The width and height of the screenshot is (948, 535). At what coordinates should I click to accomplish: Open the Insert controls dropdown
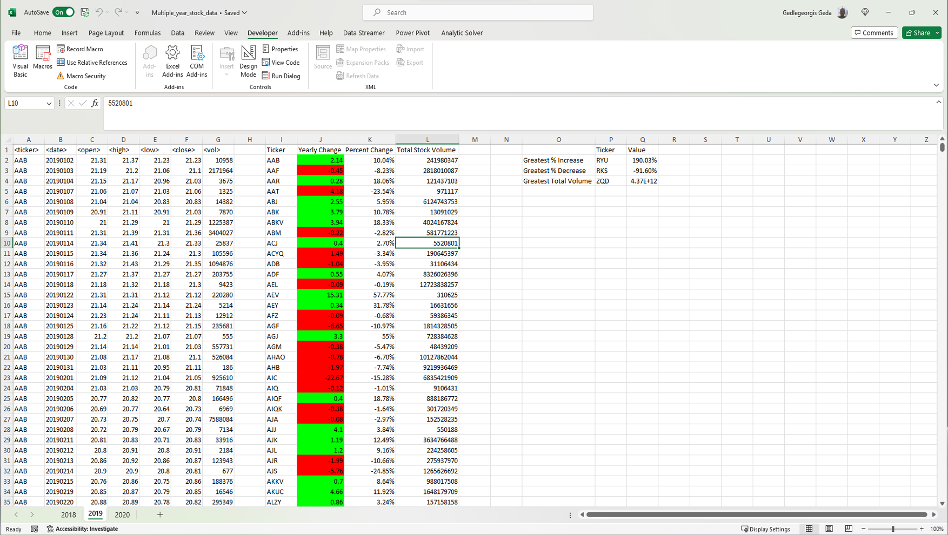click(x=226, y=60)
